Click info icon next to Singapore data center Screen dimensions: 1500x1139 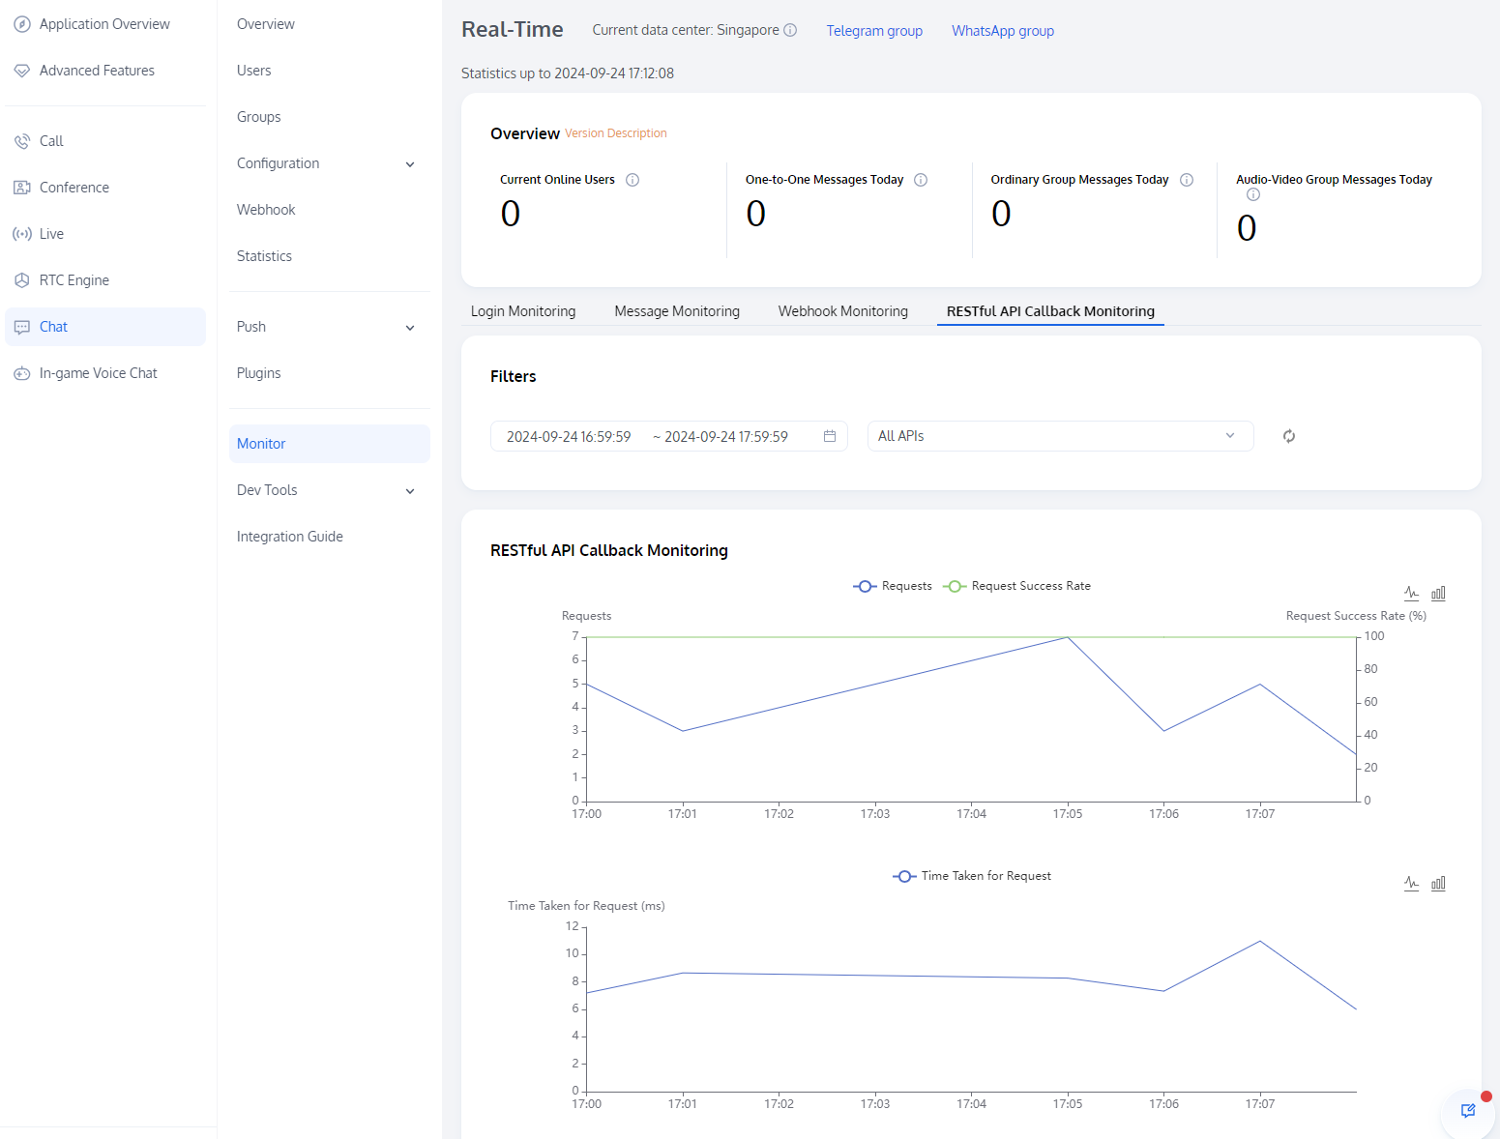[790, 30]
